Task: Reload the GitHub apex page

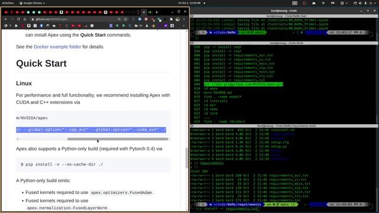Action: [18, 19]
